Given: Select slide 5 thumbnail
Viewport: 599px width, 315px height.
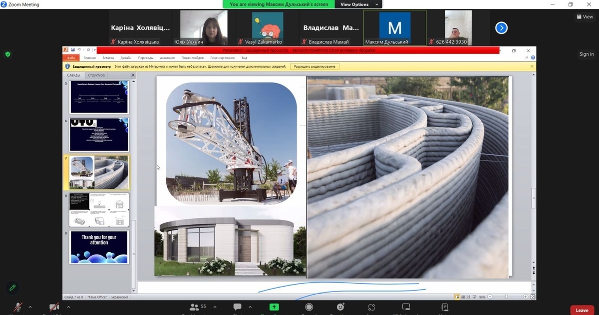Looking at the screenshot, I should [x=99, y=97].
